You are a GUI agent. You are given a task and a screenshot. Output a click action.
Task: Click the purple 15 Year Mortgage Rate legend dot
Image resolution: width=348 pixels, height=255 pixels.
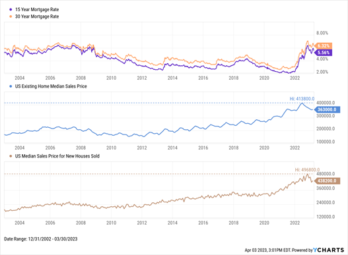[x=11, y=9]
